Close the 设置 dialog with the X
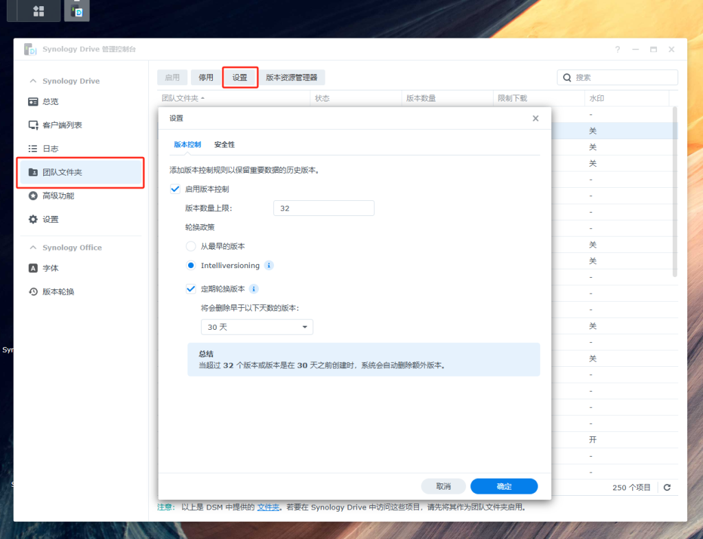 click(535, 118)
